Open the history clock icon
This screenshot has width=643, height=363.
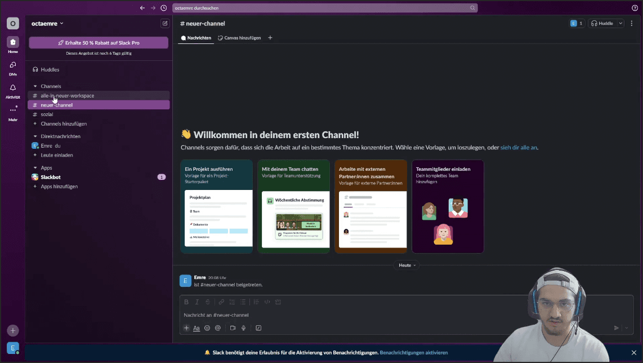point(164,8)
